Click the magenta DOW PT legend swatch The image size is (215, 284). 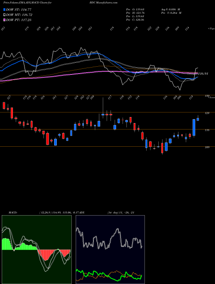point(5,20)
